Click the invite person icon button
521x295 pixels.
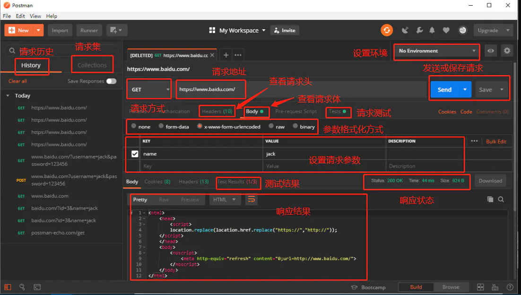(285, 30)
